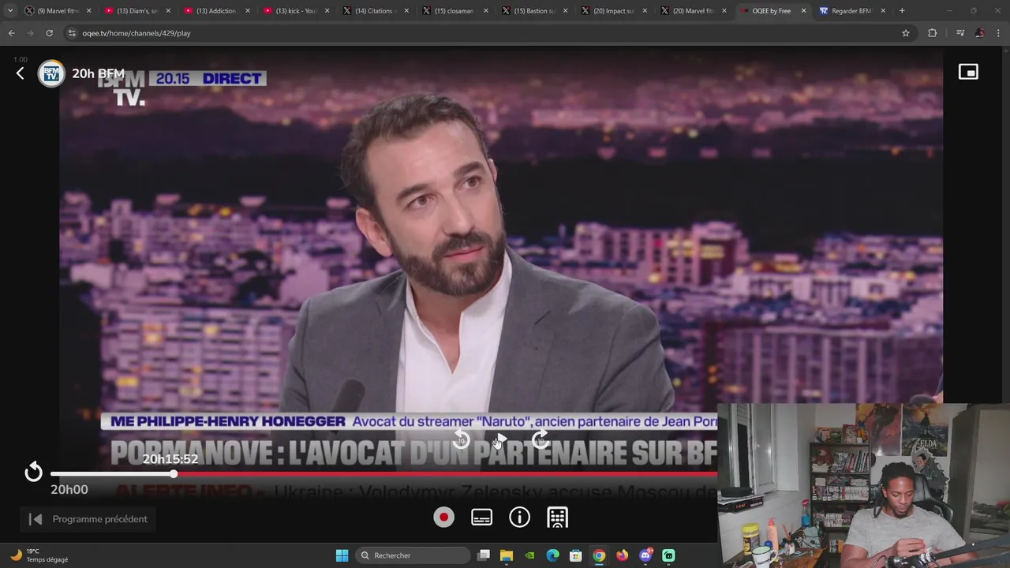This screenshot has height=568, width=1010.
Task: Click the Rechercher taskbar search box
Action: tap(412, 555)
